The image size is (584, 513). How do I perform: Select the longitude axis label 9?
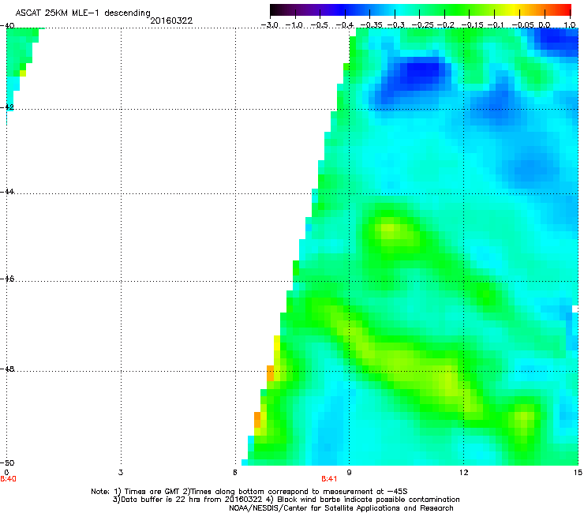[349, 473]
